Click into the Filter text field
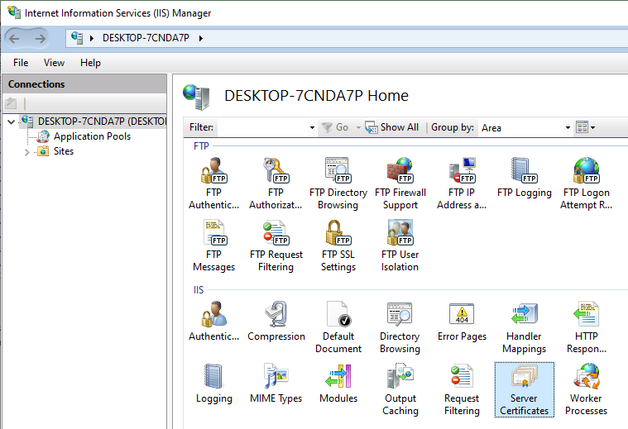Image resolution: width=628 pixels, height=429 pixels. (x=261, y=128)
